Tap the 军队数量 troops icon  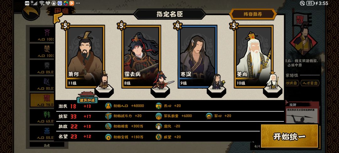pos(159,116)
